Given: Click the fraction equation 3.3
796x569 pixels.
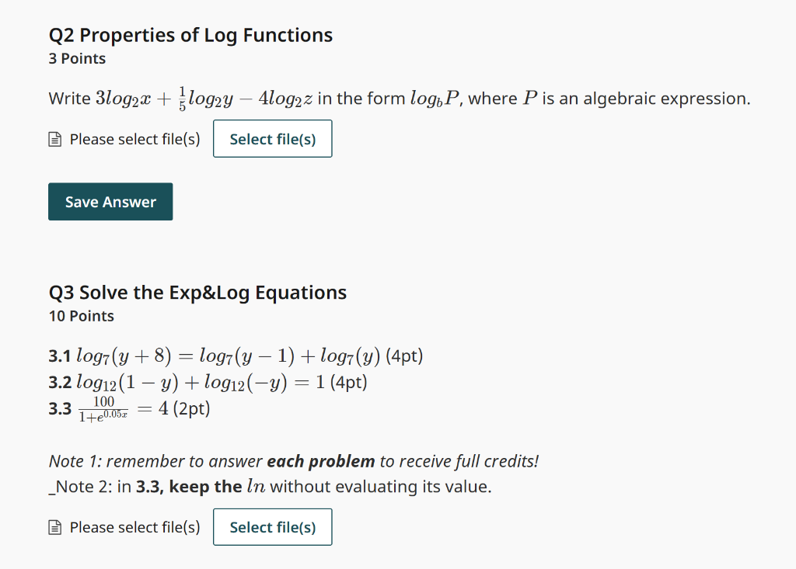Looking at the screenshot, I should pyautogui.click(x=124, y=409).
